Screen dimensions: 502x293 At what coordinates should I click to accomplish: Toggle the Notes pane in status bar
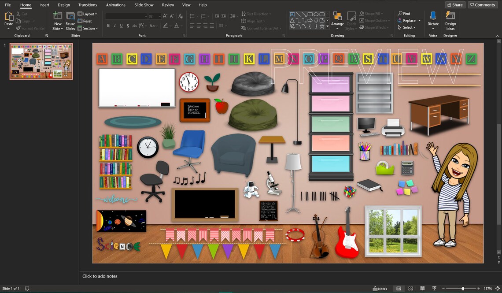380,289
